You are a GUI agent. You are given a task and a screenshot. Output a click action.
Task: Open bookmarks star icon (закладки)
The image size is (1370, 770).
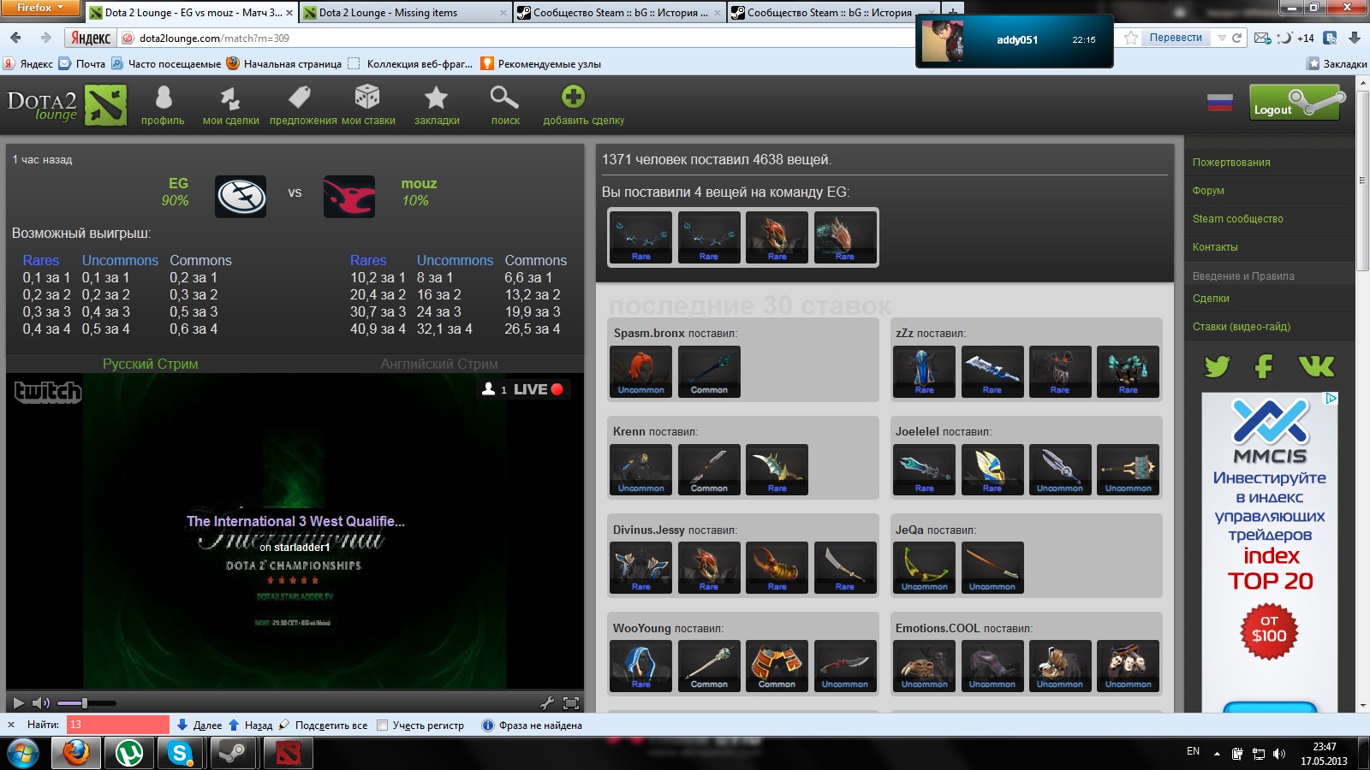tap(437, 98)
